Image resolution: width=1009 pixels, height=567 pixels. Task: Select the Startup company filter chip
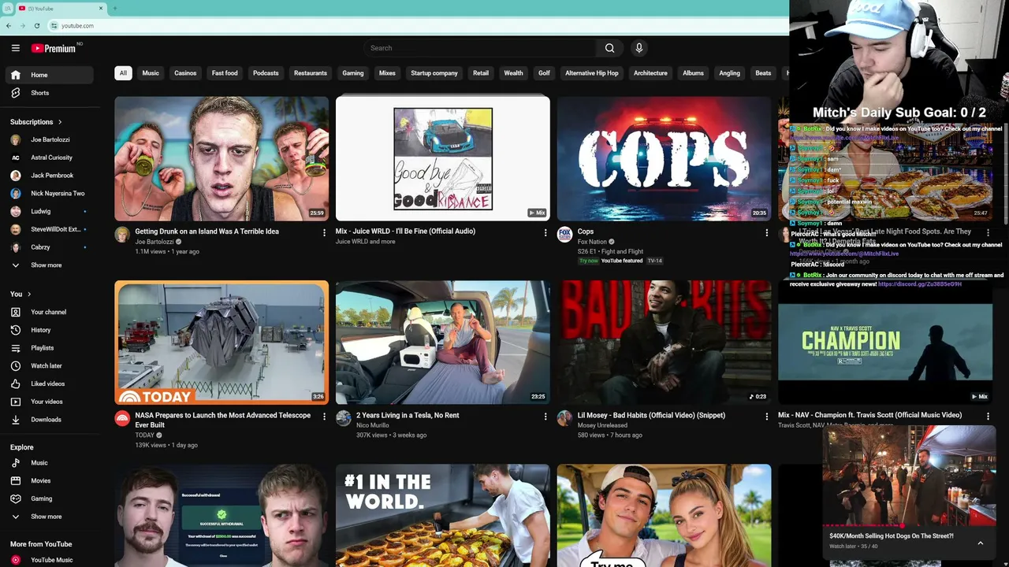pos(434,73)
